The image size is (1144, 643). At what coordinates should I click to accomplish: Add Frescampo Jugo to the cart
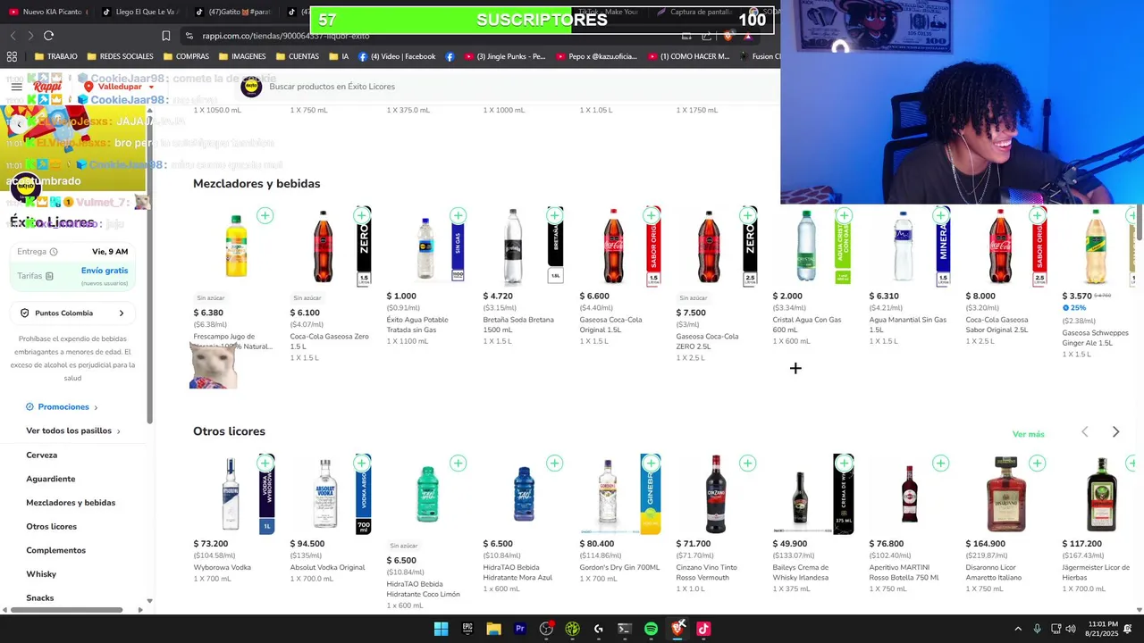click(x=265, y=215)
